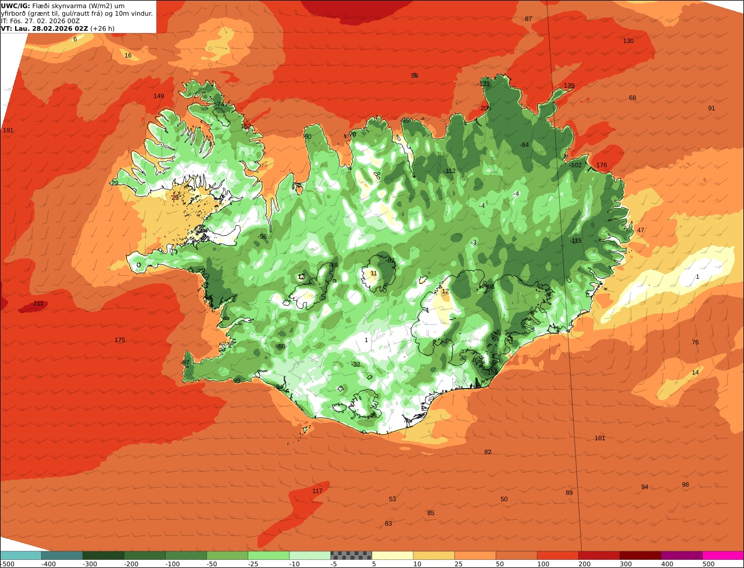
Task: Click the legend swatch between 400 and 500
Action: point(681,555)
